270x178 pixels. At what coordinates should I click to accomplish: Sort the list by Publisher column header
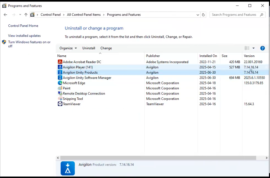coord(153,56)
